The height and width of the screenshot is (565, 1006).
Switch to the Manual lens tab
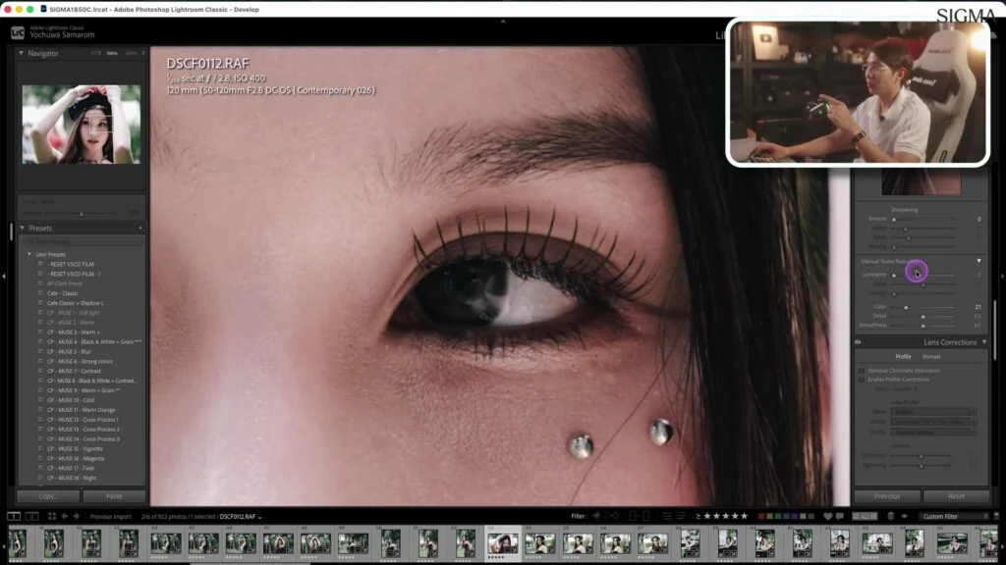point(931,356)
